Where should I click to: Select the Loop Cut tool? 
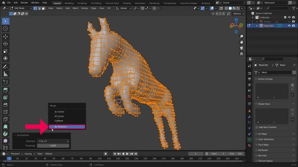click(x=5, y=112)
